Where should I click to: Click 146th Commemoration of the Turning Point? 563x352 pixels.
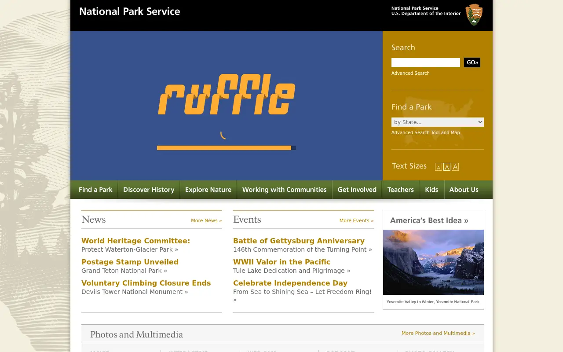point(303,249)
